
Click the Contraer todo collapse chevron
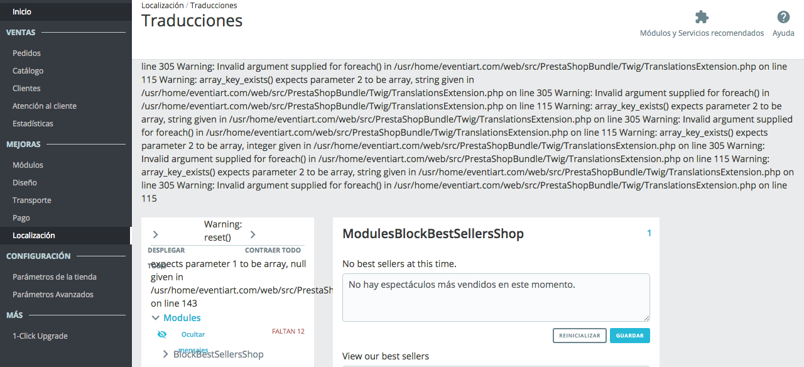[253, 235]
